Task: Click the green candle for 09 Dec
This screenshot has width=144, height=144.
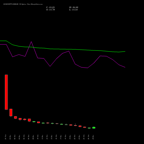Action: tap(34, 122)
